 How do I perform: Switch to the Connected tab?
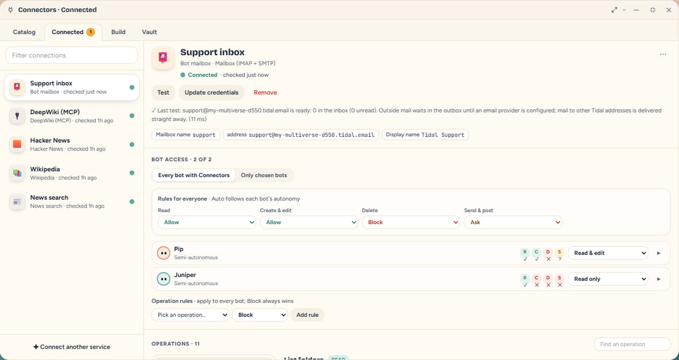tap(74, 32)
